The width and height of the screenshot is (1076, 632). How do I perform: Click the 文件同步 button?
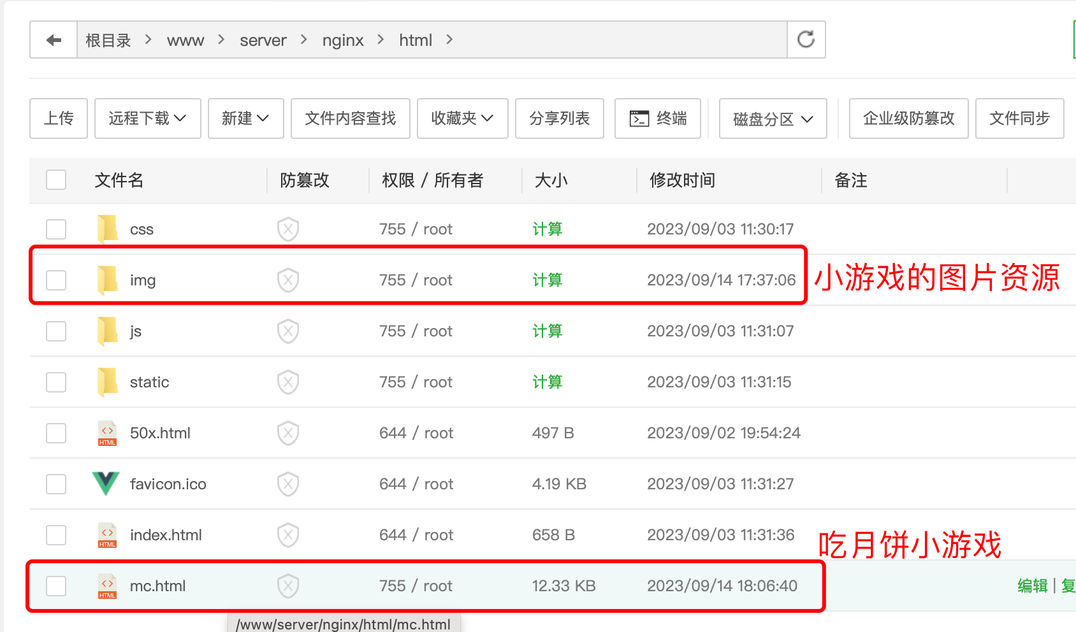pyautogui.click(x=1020, y=118)
